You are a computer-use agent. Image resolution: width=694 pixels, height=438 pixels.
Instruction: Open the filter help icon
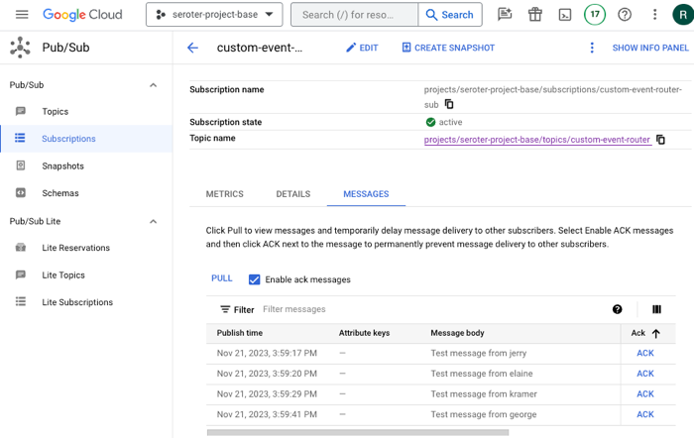click(x=617, y=309)
